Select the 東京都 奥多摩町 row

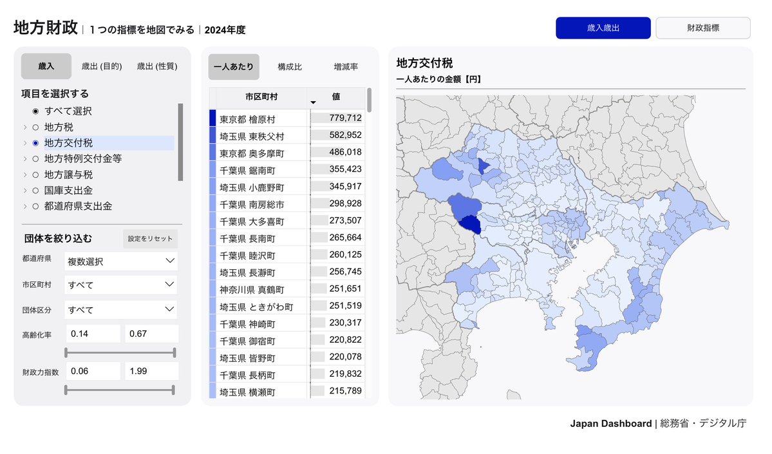(287, 153)
